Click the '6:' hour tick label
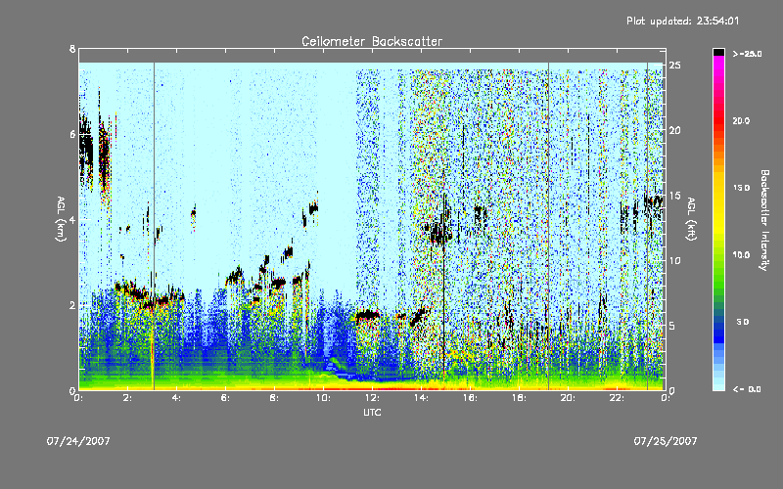This screenshot has height=489, width=783. click(x=226, y=398)
